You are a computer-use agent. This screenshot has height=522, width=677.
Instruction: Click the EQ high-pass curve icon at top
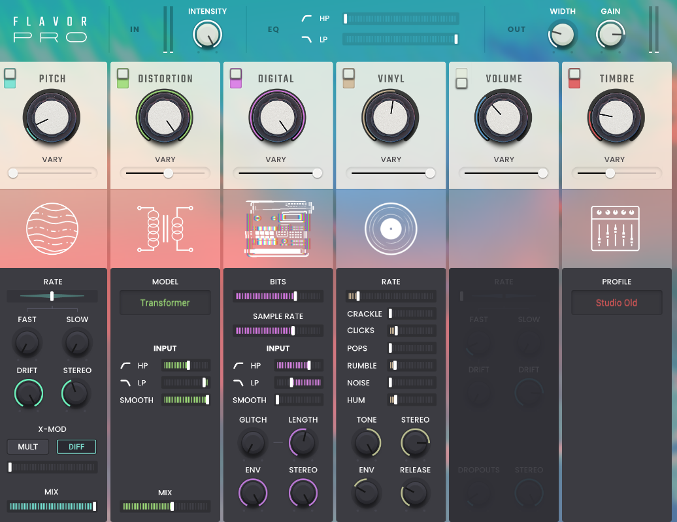[306, 18]
